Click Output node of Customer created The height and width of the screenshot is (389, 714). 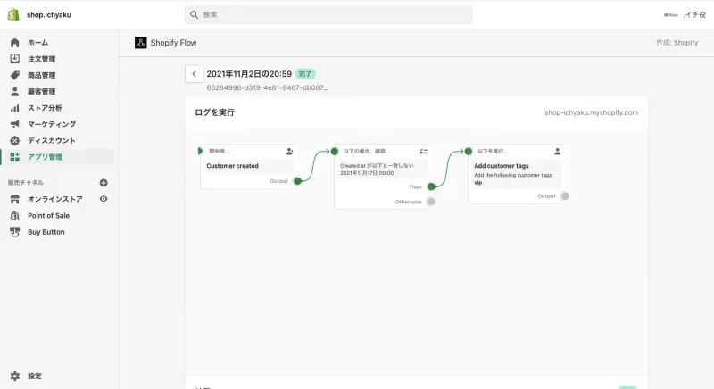point(297,180)
